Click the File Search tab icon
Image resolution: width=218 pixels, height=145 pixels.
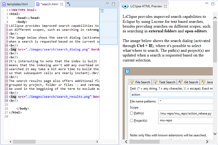132,82
